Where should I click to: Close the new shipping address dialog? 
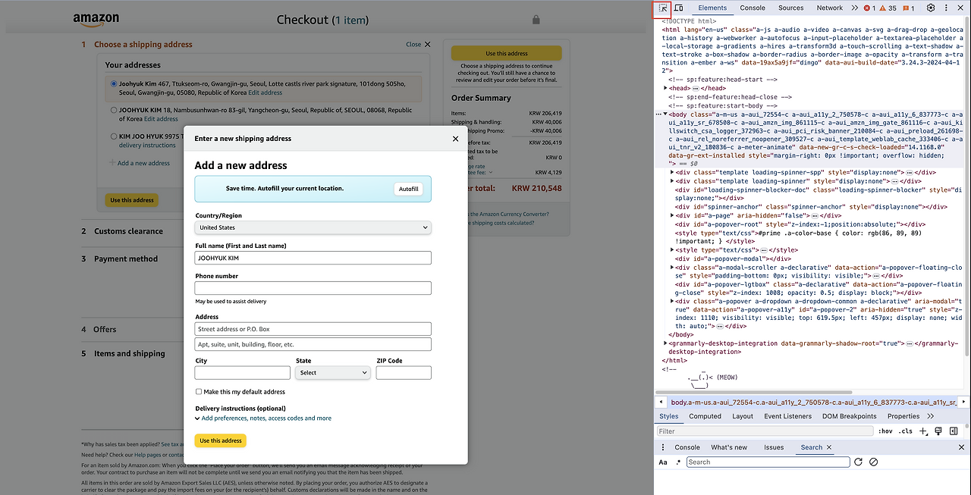pos(455,139)
